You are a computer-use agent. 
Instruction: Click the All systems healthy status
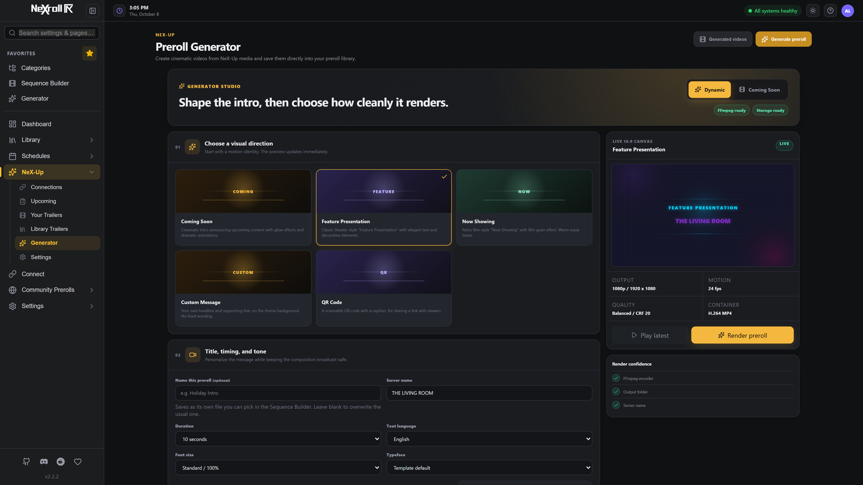[x=772, y=11]
